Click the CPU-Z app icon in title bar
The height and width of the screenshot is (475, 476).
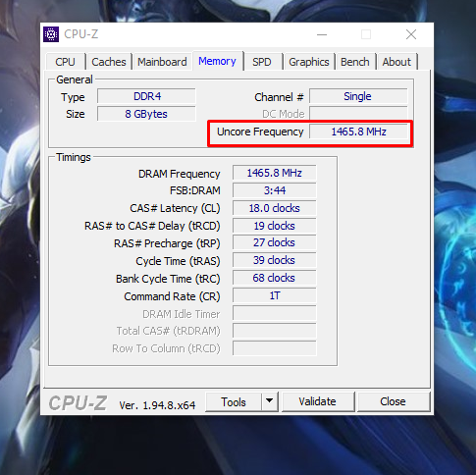[51, 34]
